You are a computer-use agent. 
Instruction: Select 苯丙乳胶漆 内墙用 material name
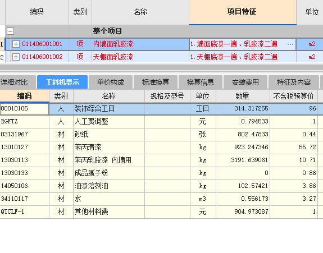pyautogui.click(x=109, y=160)
